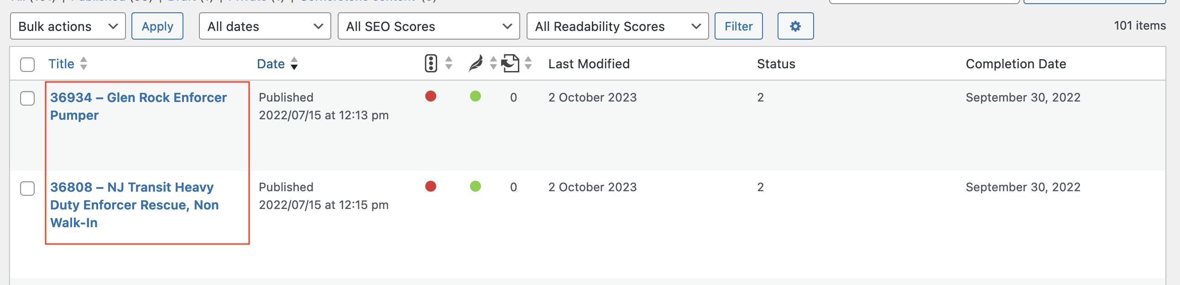The height and width of the screenshot is (285, 1180).
Task: Click the Apply button
Action: [157, 26]
